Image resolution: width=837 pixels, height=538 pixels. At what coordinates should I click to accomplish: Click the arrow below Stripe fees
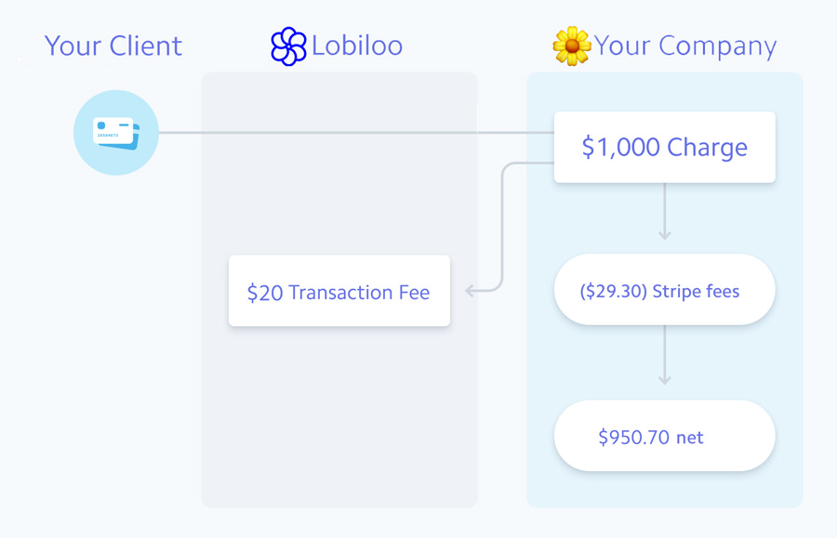pos(665,355)
